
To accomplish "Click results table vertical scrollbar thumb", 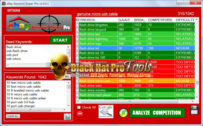I will 197,83.
